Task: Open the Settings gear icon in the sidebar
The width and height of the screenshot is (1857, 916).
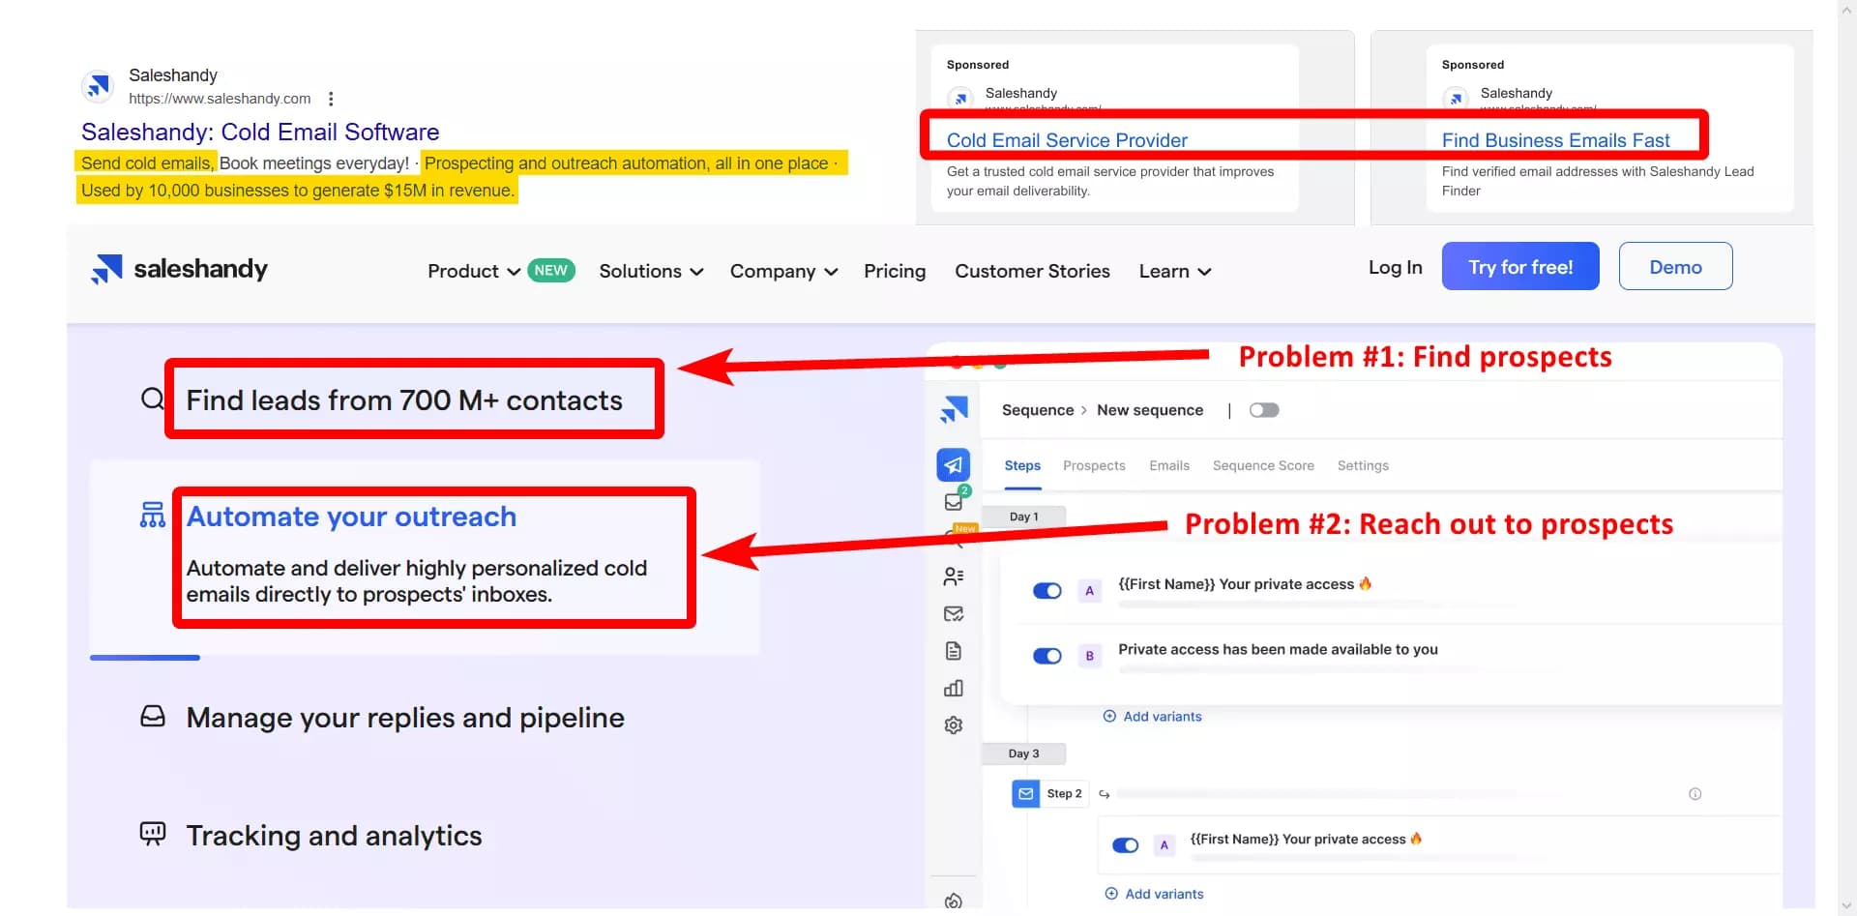Action: pyautogui.click(x=954, y=725)
